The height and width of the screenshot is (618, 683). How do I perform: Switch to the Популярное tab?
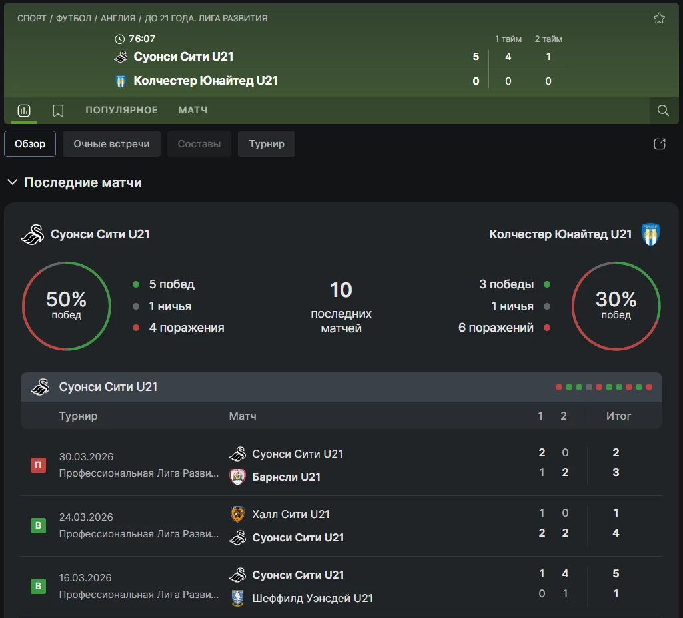tap(121, 110)
